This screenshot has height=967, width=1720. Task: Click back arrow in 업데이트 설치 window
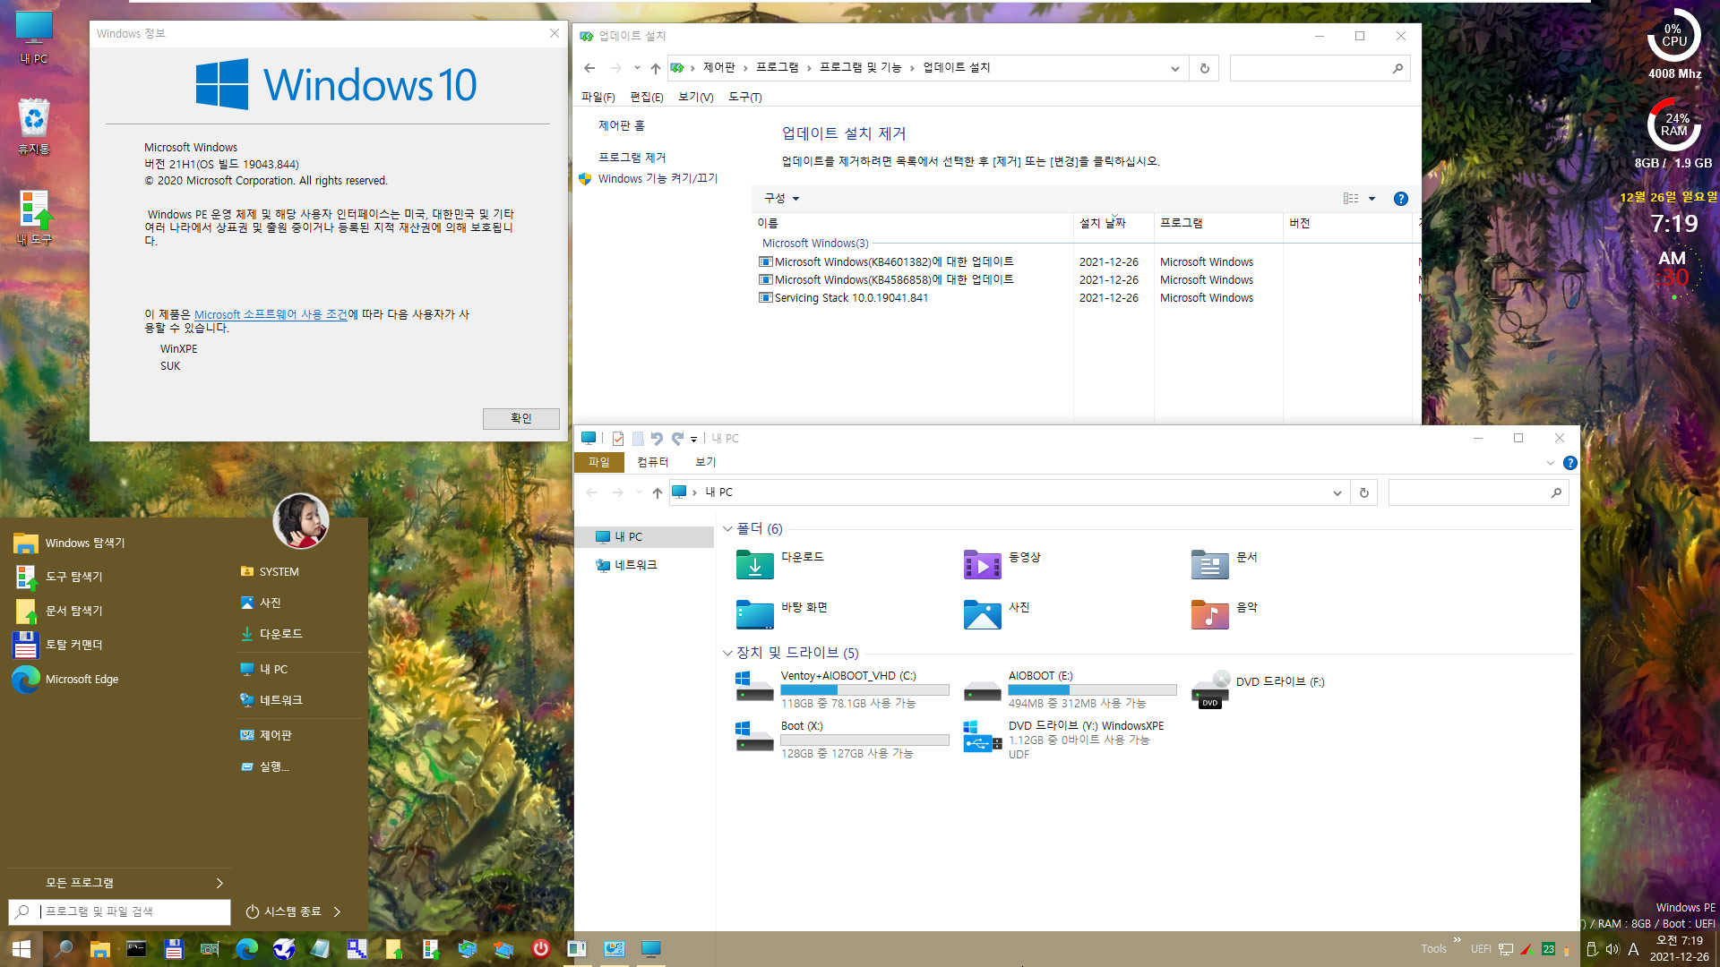pyautogui.click(x=589, y=68)
